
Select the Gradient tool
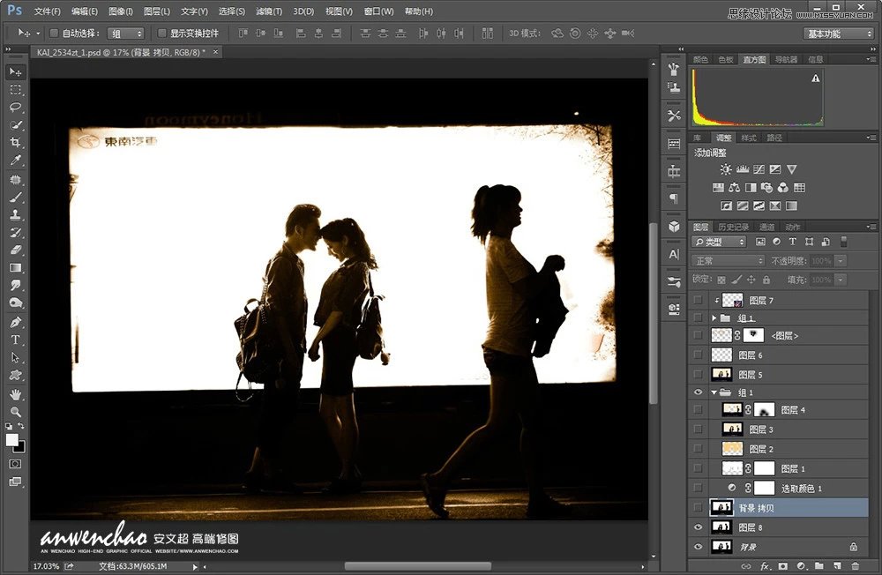click(15, 268)
